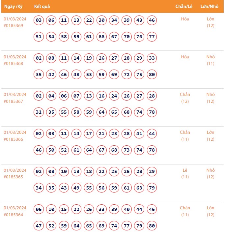This screenshot has width=225, height=238.
Task: Click the #0185369 draw ID
Action: [14, 25]
